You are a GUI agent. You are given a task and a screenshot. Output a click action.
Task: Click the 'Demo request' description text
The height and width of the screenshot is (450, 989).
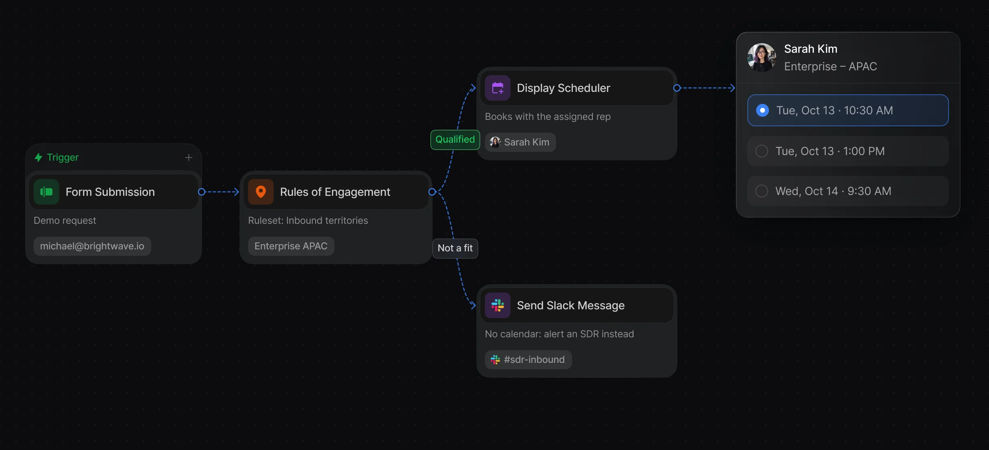(65, 221)
